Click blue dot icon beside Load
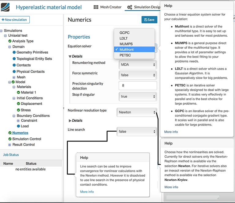This screenshot has height=203, width=235. [18, 126]
